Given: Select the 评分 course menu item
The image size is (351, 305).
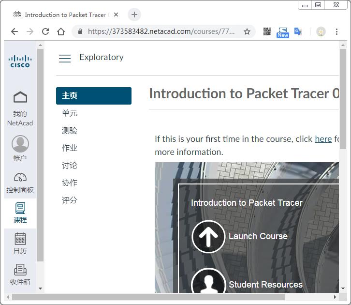Looking at the screenshot, I should point(70,200).
